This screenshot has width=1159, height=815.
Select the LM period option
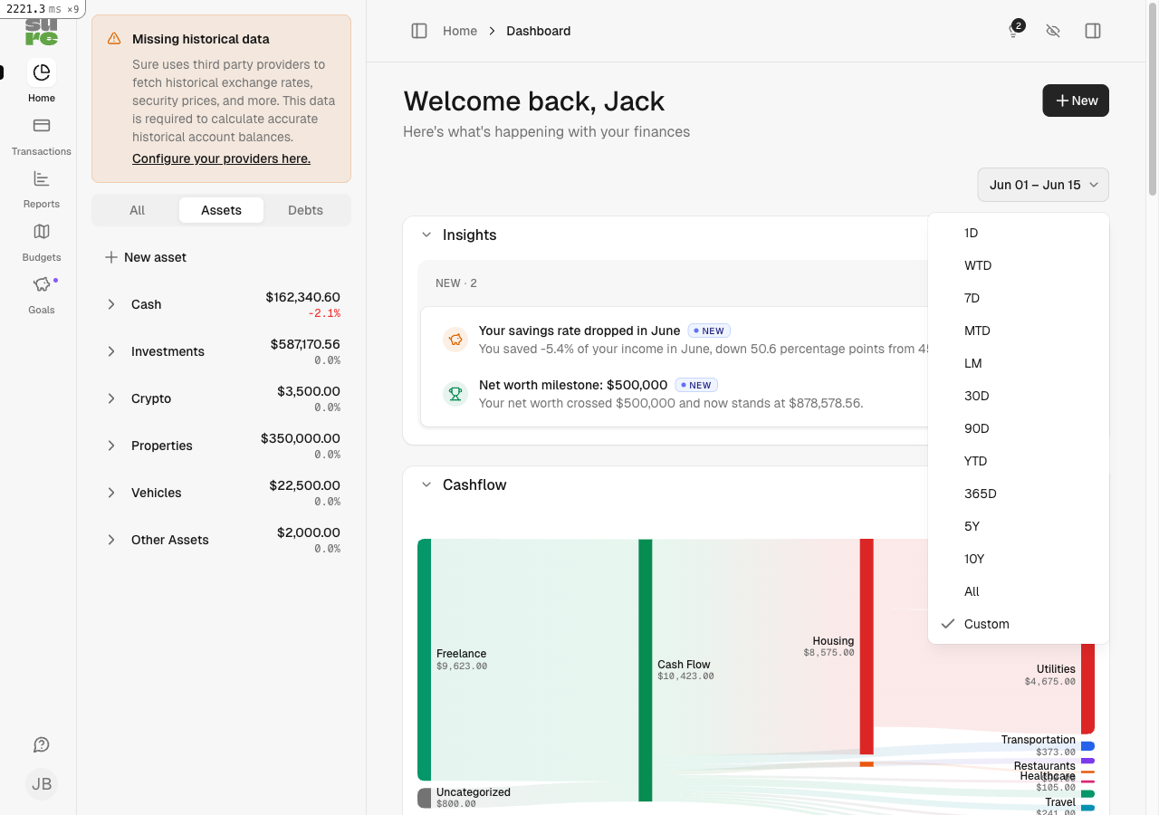tap(1019, 363)
